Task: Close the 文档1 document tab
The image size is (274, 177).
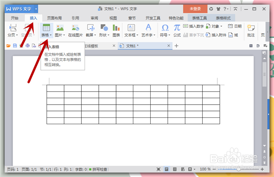Action: pyautogui.click(x=169, y=46)
